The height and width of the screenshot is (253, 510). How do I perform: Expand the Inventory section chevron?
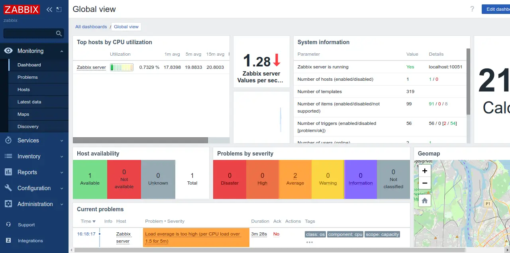(x=62, y=157)
